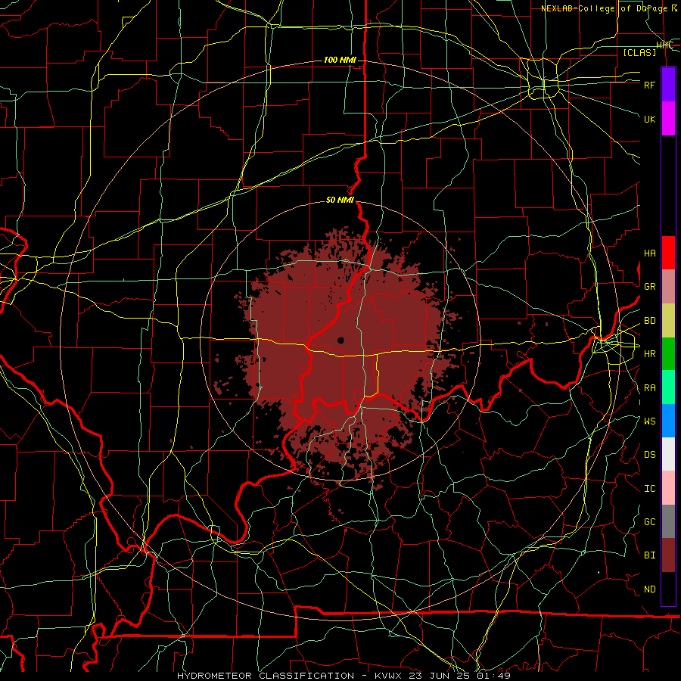Select the GR pink legend swatch
Image resolution: width=681 pixels, height=681 pixels.
click(668, 287)
